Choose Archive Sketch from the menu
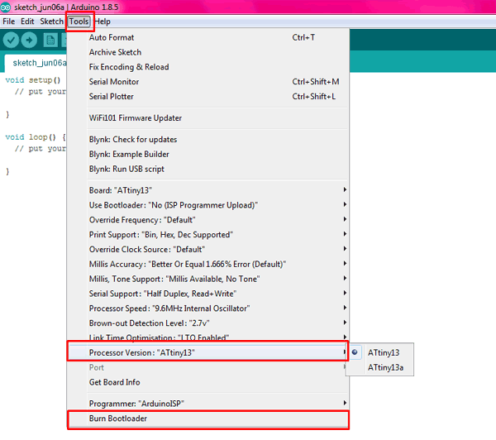The height and width of the screenshot is (440, 496). [208, 52]
